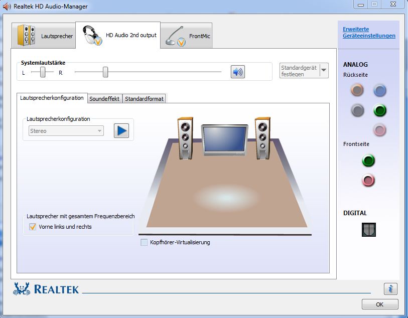This screenshot has height=318, width=408.
Task: Mute system volume with speaker icon button
Action: coord(237,72)
